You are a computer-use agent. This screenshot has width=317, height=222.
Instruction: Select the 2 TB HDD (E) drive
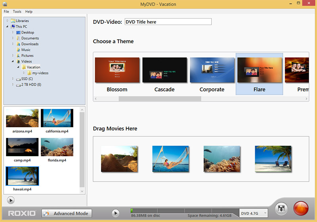pos(29,84)
